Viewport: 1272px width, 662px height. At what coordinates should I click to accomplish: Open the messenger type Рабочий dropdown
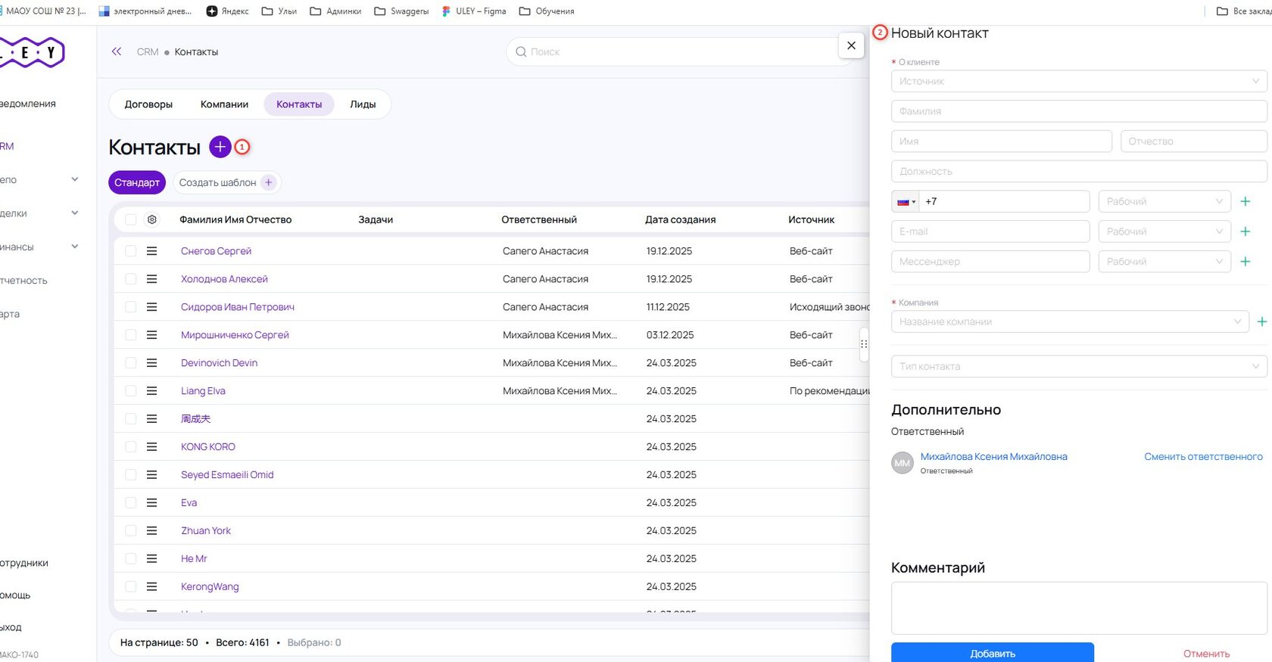(1164, 262)
